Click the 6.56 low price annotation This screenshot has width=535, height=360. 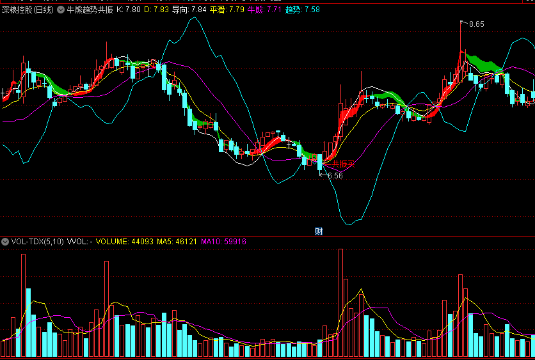pyautogui.click(x=335, y=176)
